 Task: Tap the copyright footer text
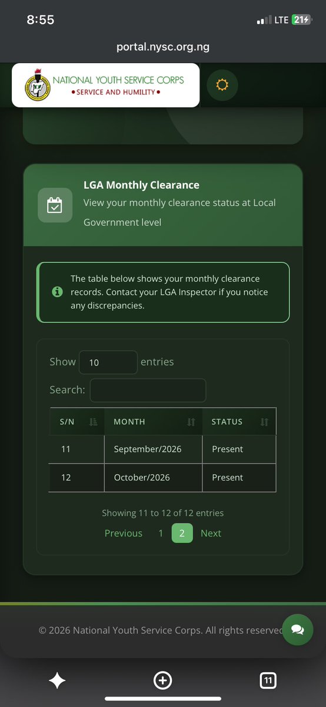(161, 630)
